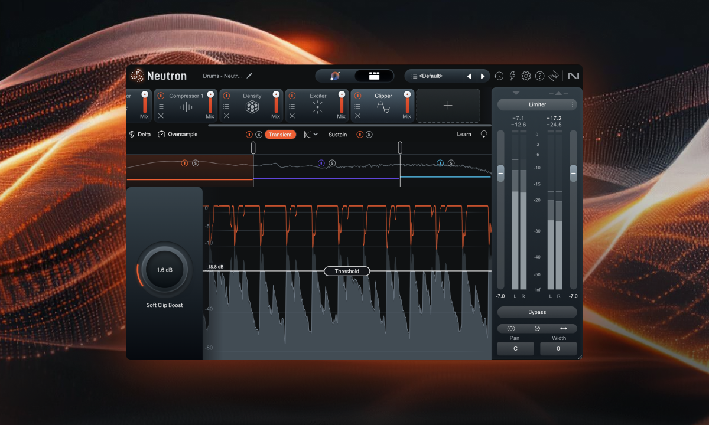Click the Threshold line label

point(347,272)
